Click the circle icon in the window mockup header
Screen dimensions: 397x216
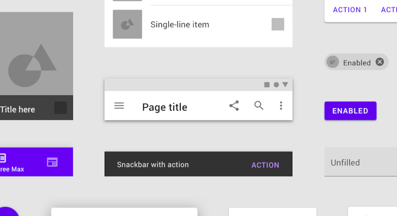click(276, 84)
